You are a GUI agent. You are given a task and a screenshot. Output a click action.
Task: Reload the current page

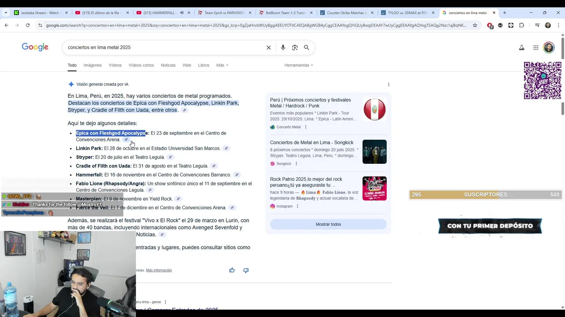tap(27, 25)
